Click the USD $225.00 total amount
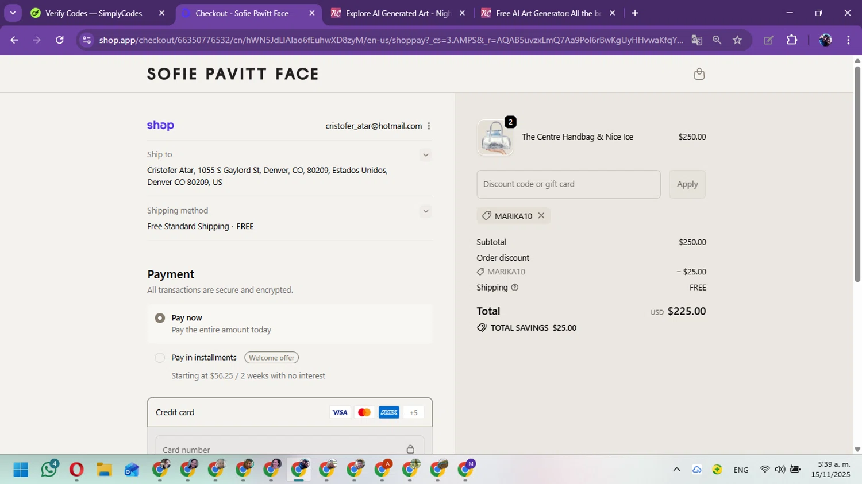 click(678, 311)
